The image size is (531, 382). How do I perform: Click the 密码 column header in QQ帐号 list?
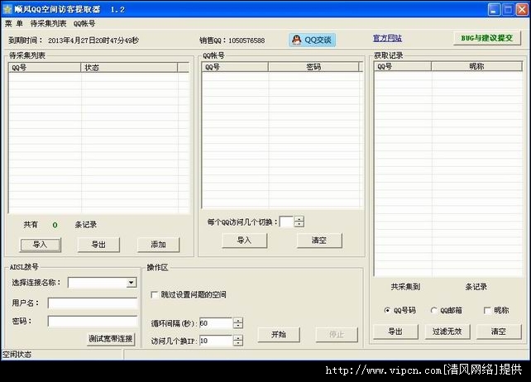pos(313,67)
